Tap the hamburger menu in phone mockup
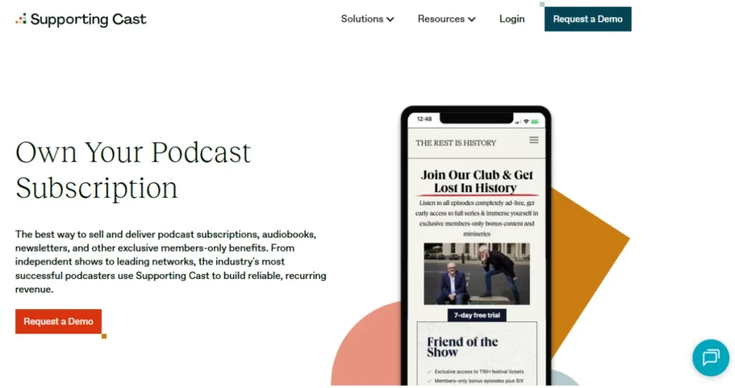 pos(533,140)
